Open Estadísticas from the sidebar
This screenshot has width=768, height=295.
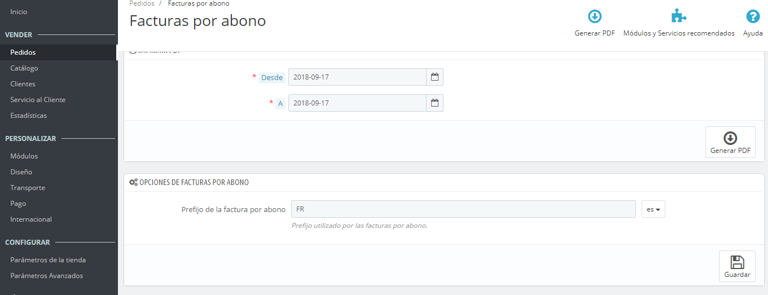28,116
